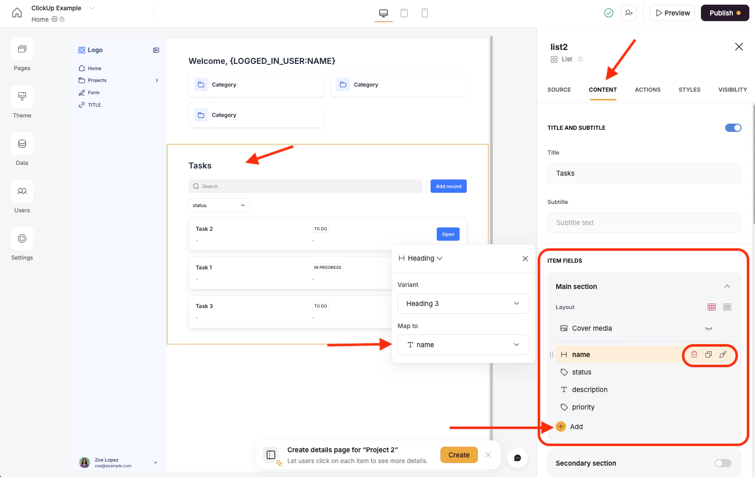This screenshot has height=477, width=755.
Task: Enable the Secondary section toggle
Action: tap(723, 463)
